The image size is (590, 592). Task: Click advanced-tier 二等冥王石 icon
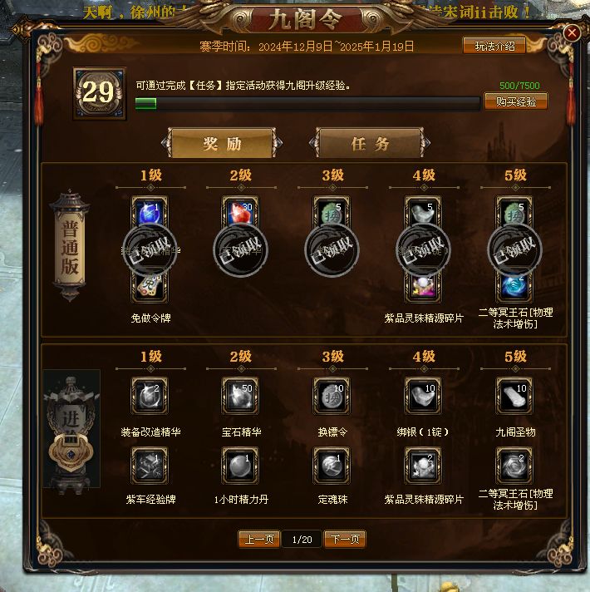coord(514,466)
